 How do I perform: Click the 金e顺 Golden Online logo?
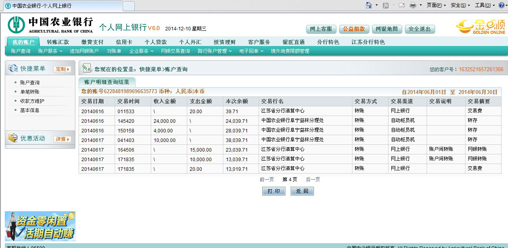(x=480, y=26)
